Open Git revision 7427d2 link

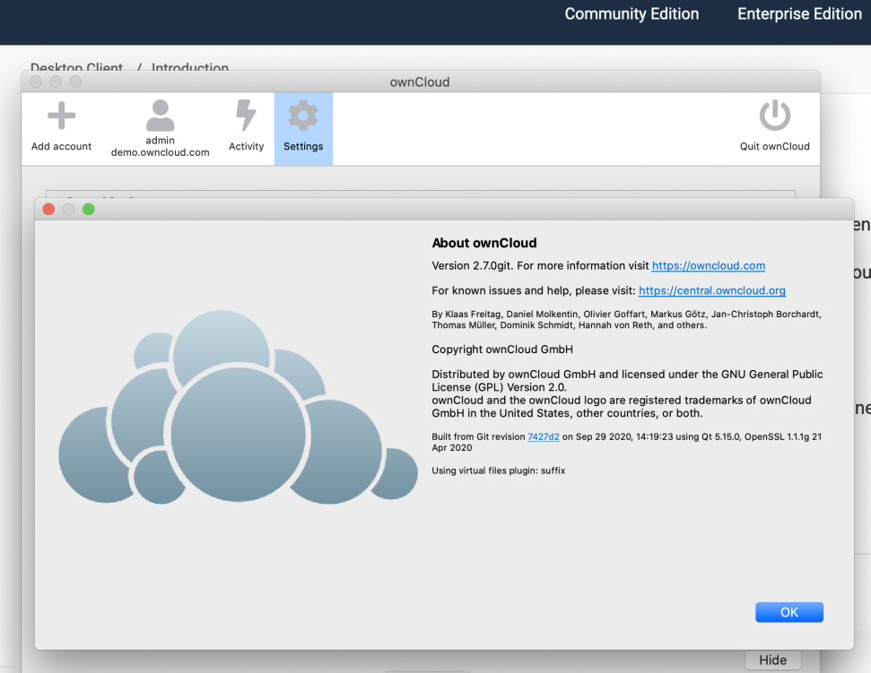coord(544,436)
